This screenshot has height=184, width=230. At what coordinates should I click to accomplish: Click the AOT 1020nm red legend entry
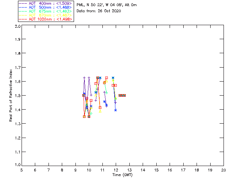(x=45, y=19)
